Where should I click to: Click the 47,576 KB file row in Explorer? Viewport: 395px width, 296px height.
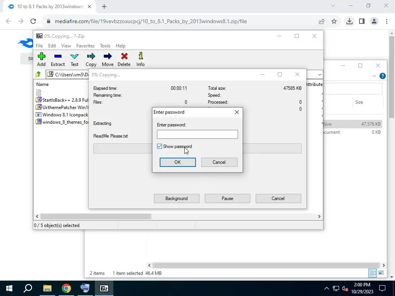[353, 124]
